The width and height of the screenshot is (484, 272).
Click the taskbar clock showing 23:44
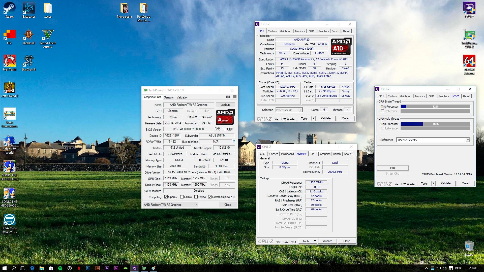473,268
